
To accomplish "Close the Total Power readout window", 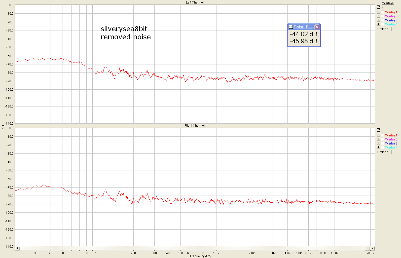I will click(x=317, y=27).
